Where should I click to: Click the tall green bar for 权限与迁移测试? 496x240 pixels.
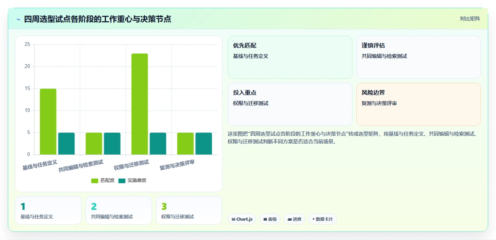pyautogui.click(x=140, y=104)
